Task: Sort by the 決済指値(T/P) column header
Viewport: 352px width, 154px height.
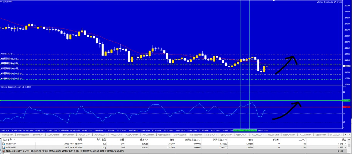Action: (x=221, y=140)
